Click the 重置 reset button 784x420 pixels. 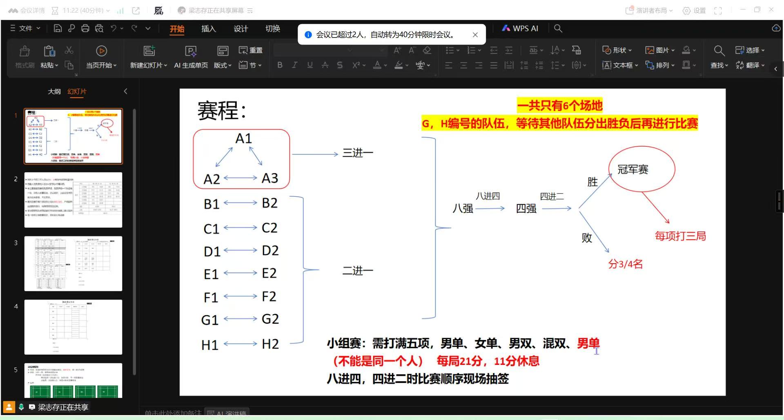251,50
